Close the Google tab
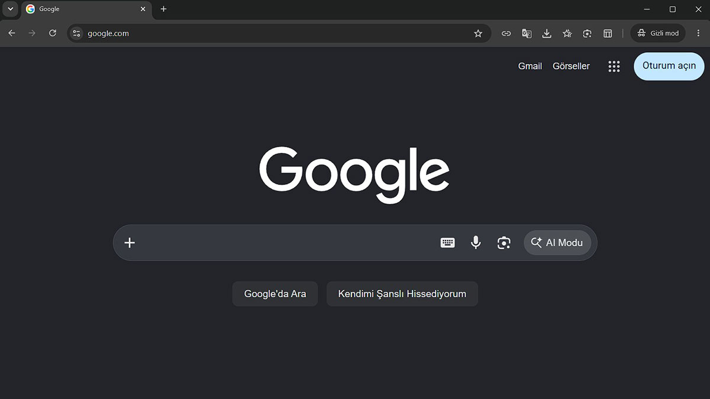Image resolution: width=710 pixels, height=399 pixels. (143, 9)
